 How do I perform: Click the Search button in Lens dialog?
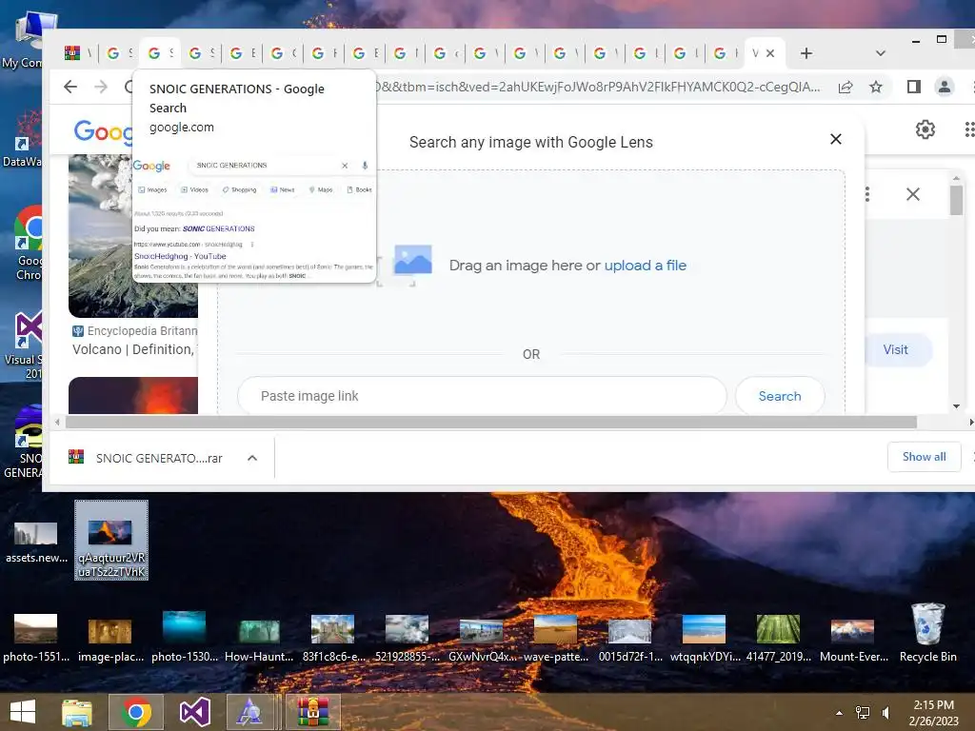pyautogui.click(x=780, y=396)
